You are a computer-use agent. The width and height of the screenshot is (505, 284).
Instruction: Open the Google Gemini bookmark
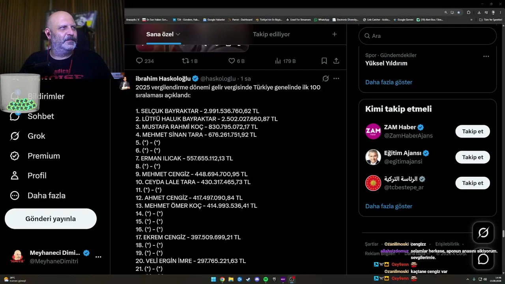(404, 20)
